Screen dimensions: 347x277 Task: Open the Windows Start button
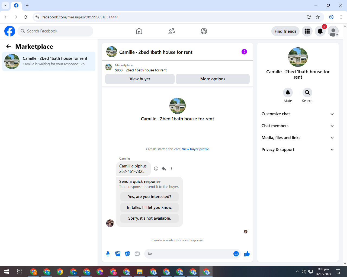pyautogui.click(x=7, y=272)
